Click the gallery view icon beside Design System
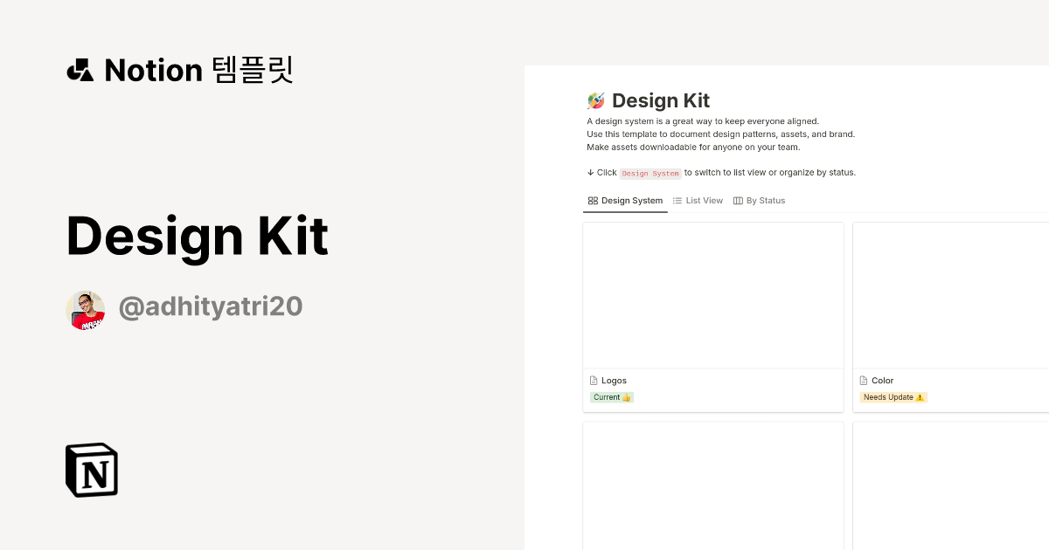This screenshot has height=550, width=1049. 591,200
